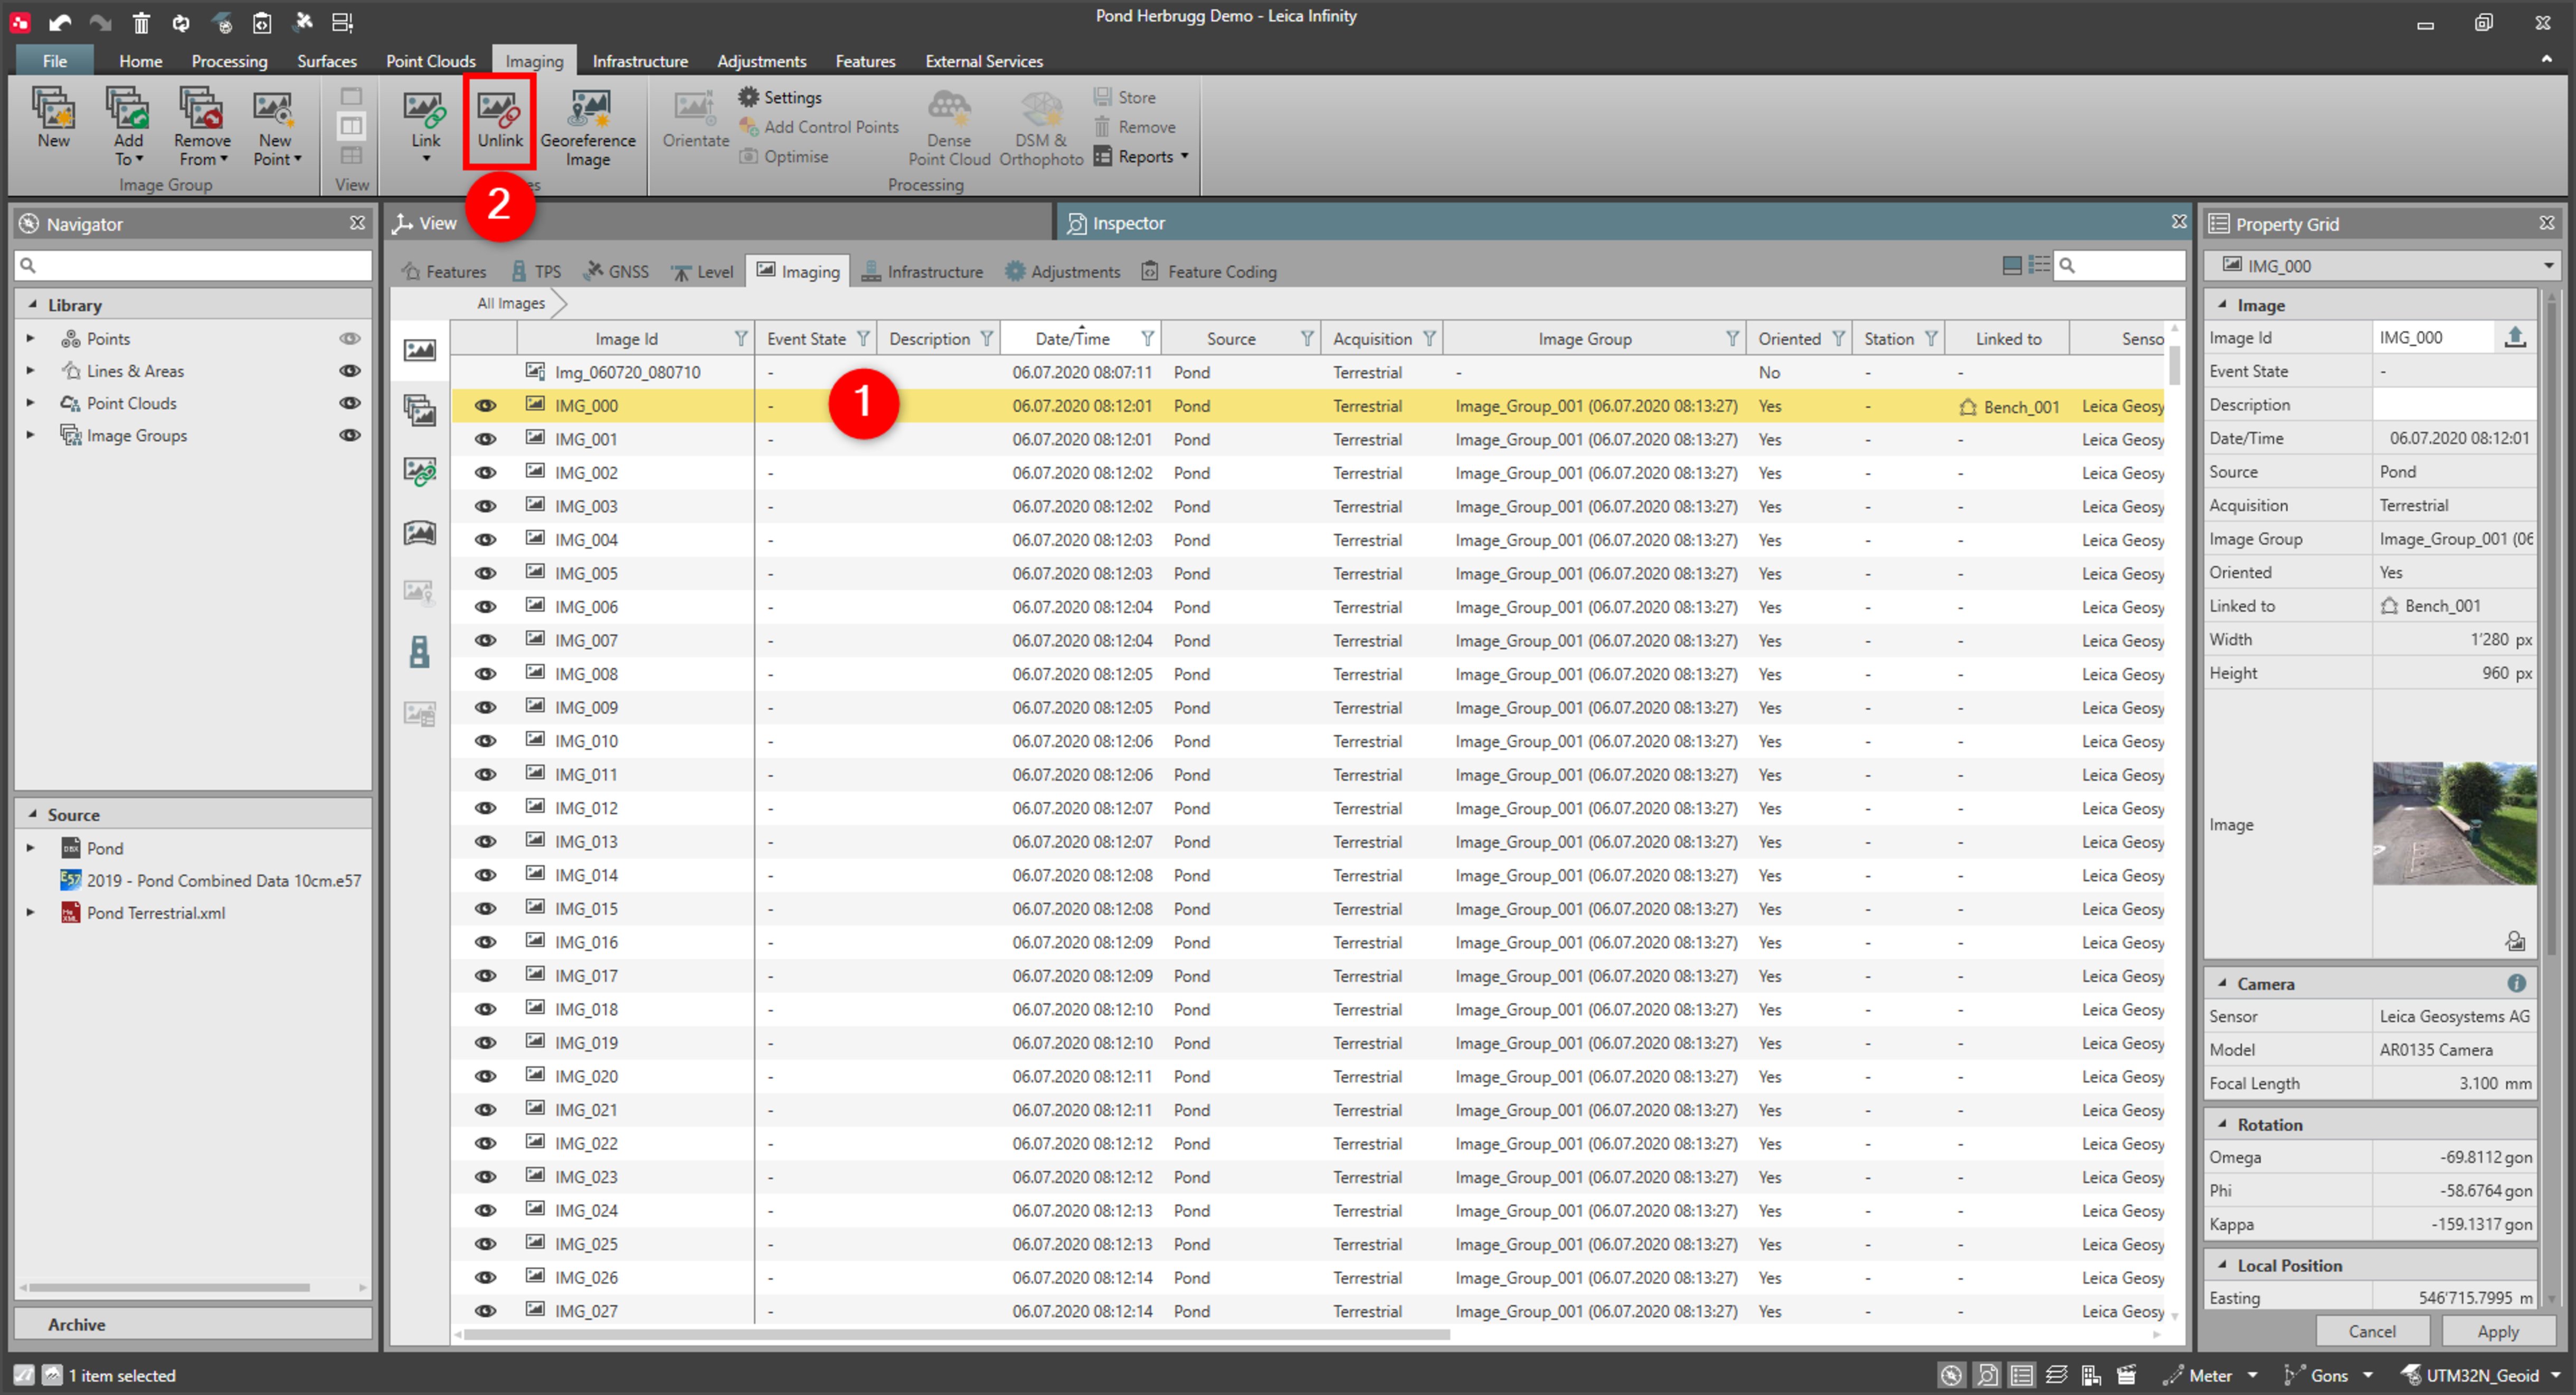Select the Image Groups sidebar icon
This screenshot has width=2576, height=1395.
click(419, 410)
